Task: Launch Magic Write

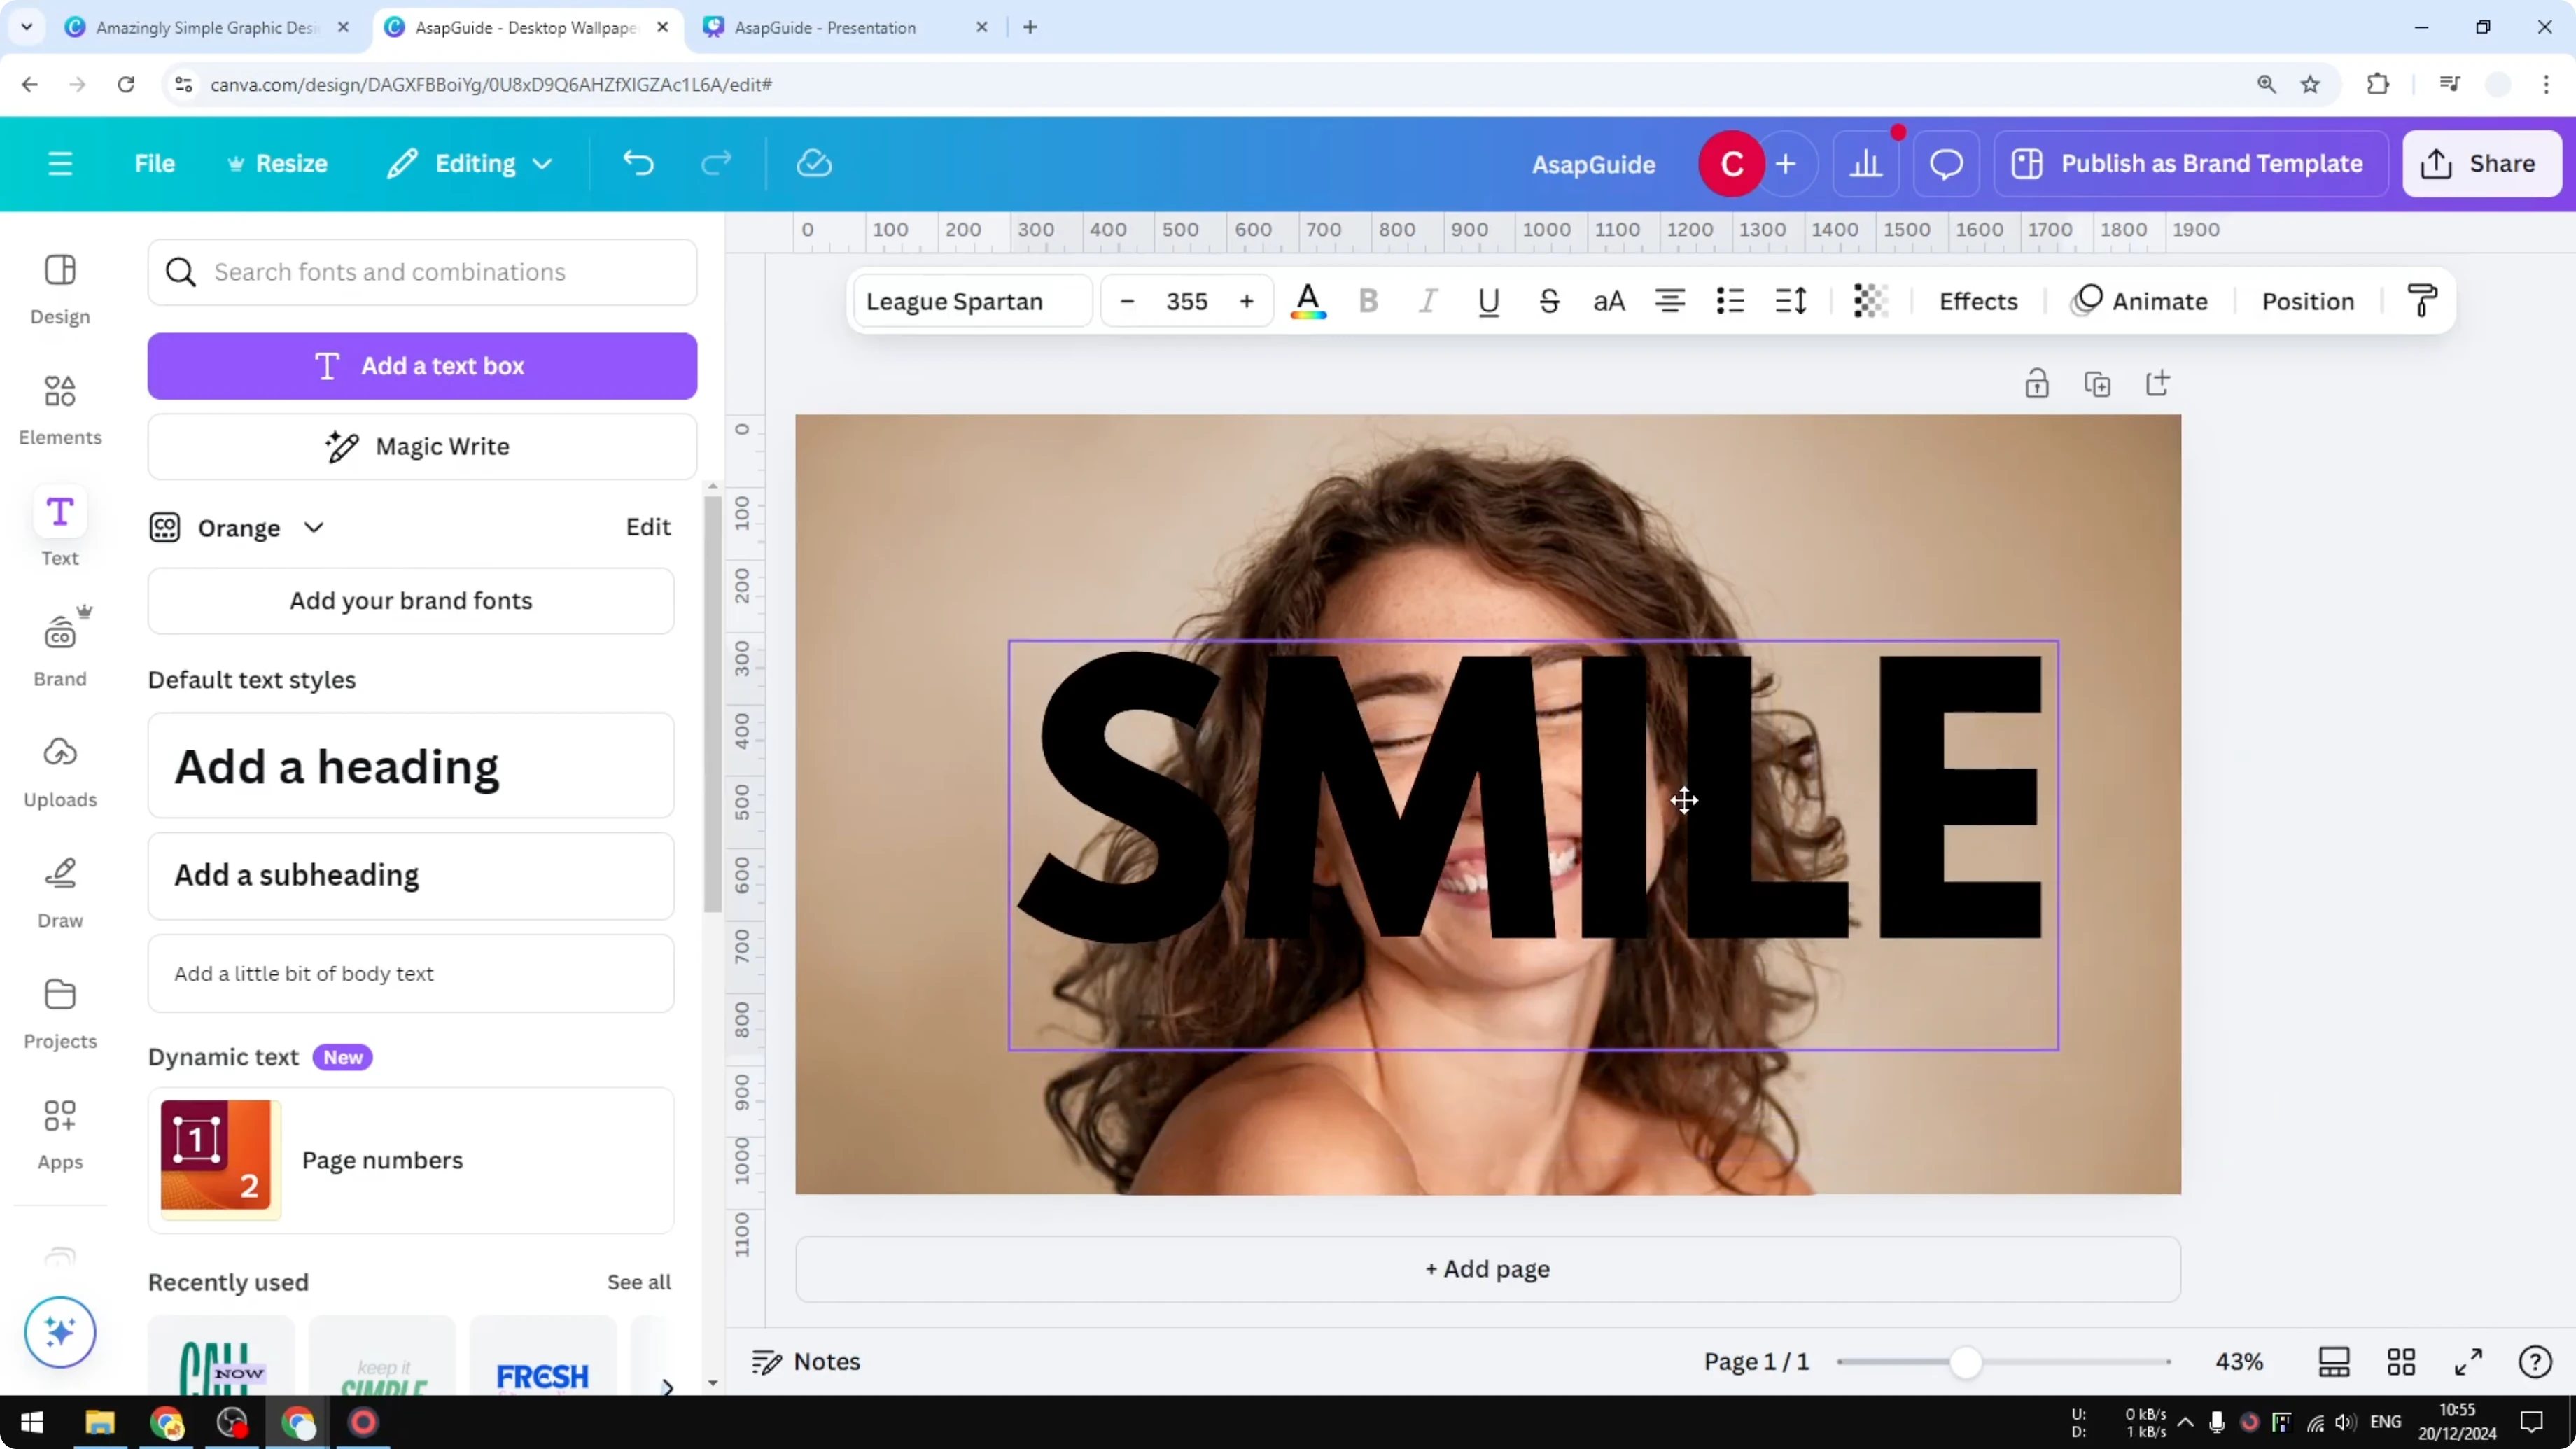Action: [421, 446]
